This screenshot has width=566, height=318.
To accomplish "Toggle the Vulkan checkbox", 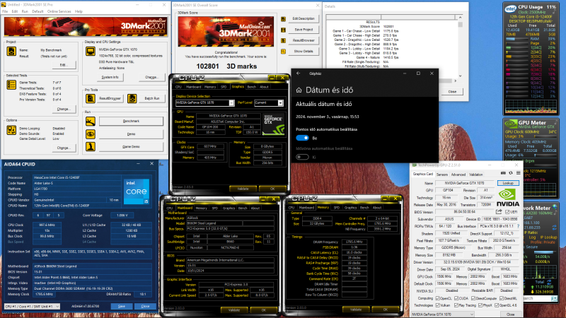I will (437, 305).
